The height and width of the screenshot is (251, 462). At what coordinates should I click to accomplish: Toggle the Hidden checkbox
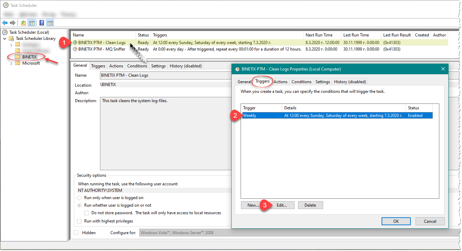pyautogui.click(x=76, y=233)
